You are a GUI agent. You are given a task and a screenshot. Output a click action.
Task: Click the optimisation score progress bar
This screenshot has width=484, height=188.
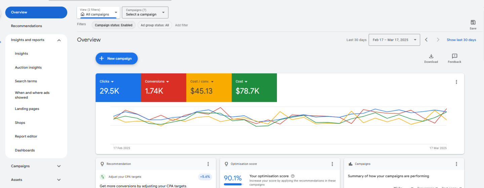tap(233, 184)
